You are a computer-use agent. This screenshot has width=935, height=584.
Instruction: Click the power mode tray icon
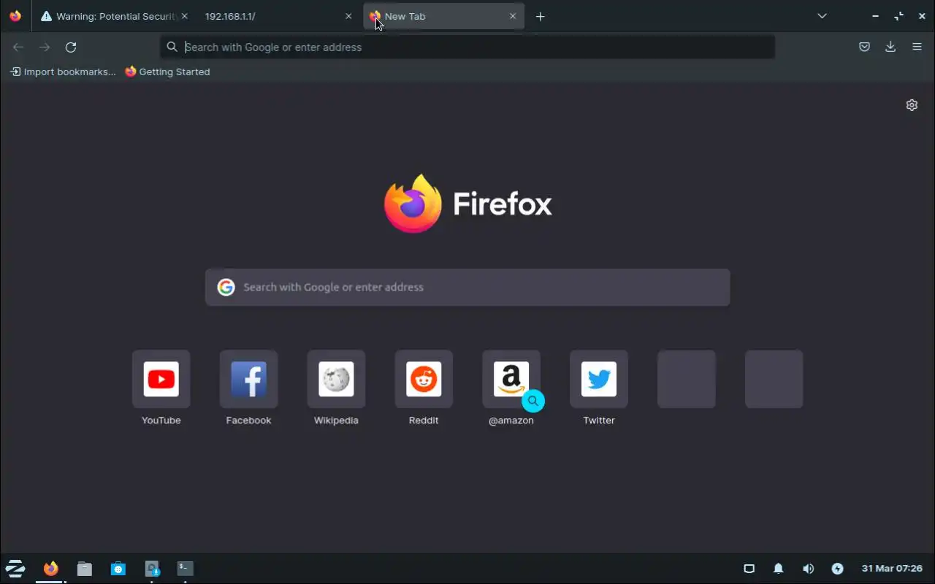tap(837, 568)
